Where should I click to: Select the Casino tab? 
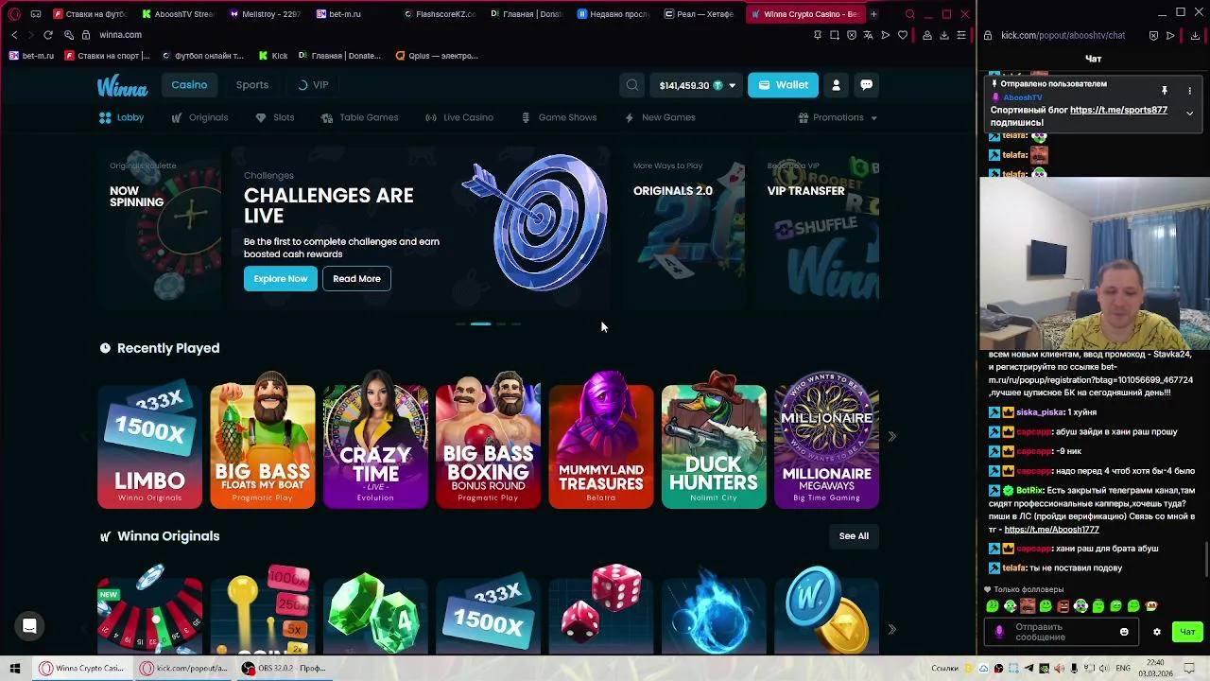click(189, 85)
